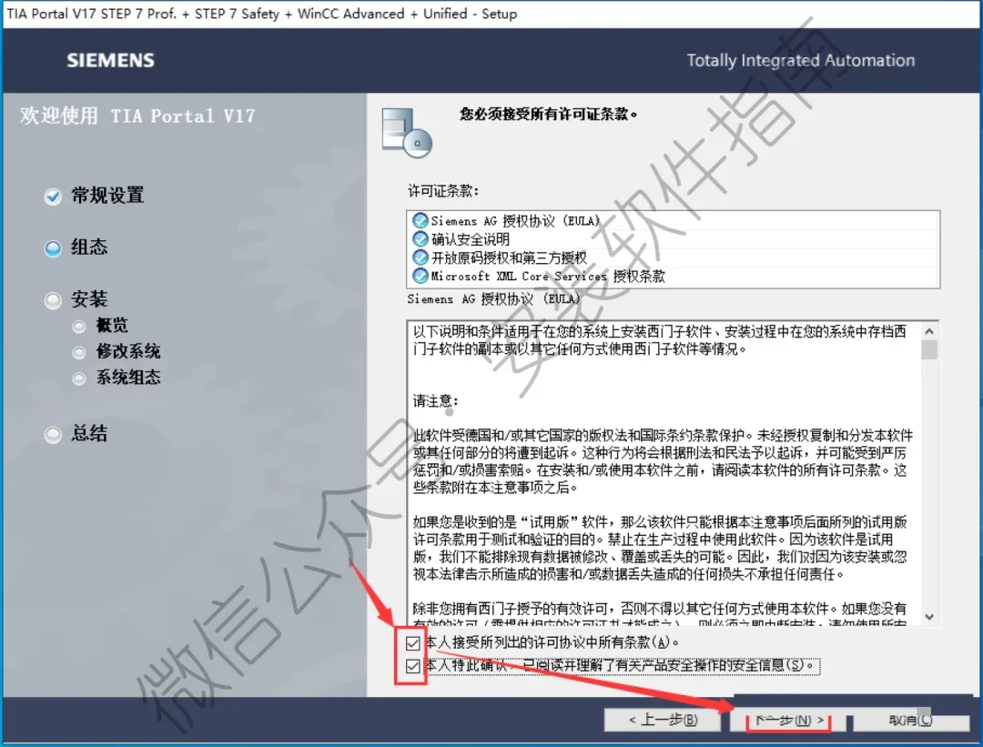The image size is (983, 747).
Task: Click the 总结 step in sidebar
Action: 89,434
